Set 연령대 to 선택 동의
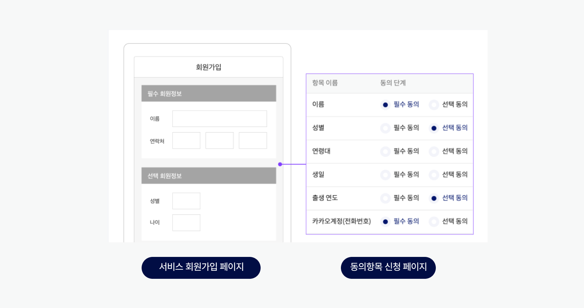 point(434,151)
